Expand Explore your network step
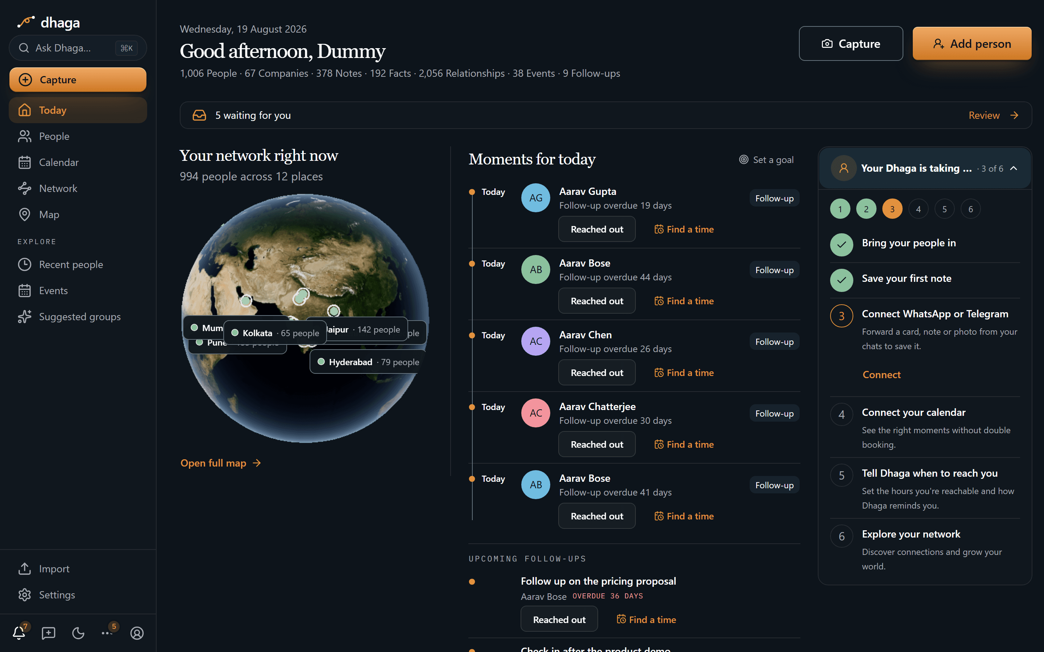This screenshot has height=652, width=1044. click(x=925, y=549)
